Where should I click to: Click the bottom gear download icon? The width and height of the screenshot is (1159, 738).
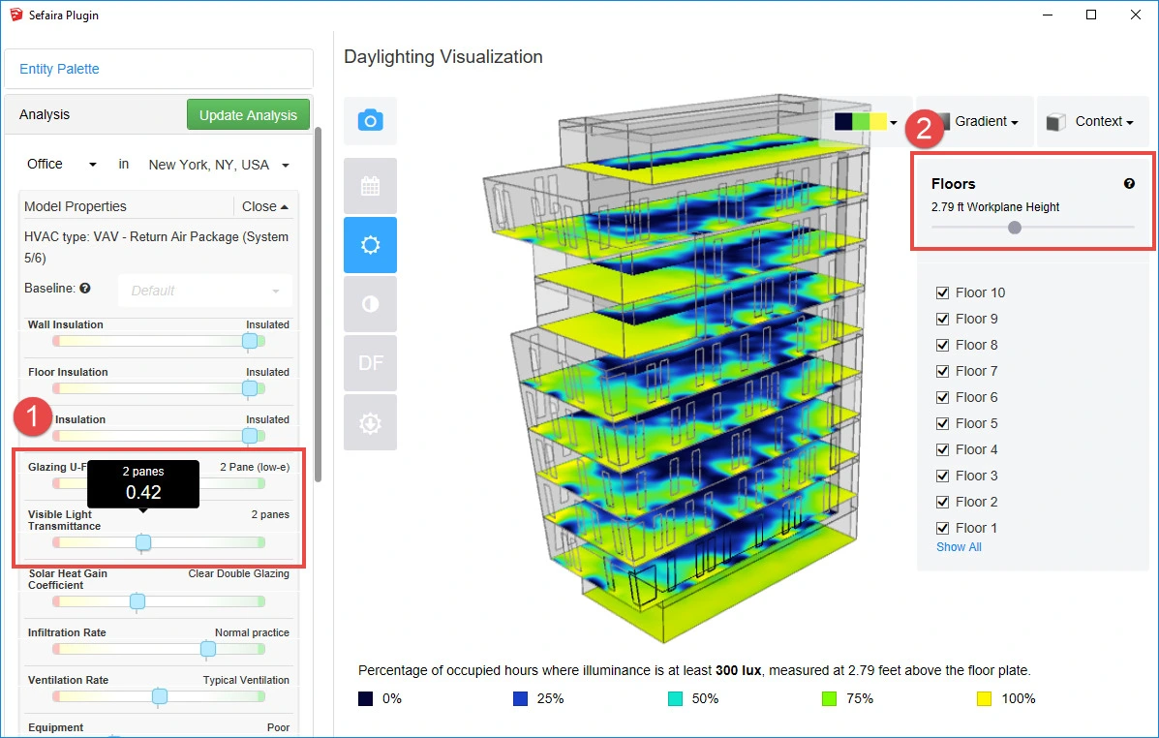[370, 422]
